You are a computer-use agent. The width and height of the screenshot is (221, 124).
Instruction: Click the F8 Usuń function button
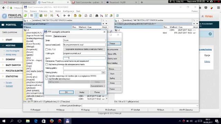click(x=161, y=110)
